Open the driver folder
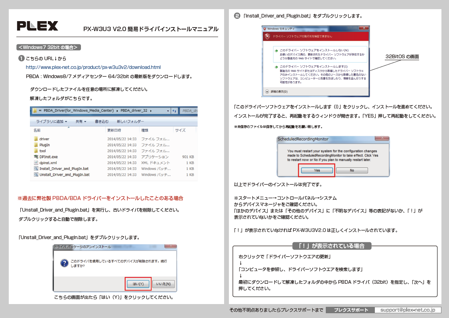The width and height of the screenshot is (449, 318). click(x=44, y=139)
